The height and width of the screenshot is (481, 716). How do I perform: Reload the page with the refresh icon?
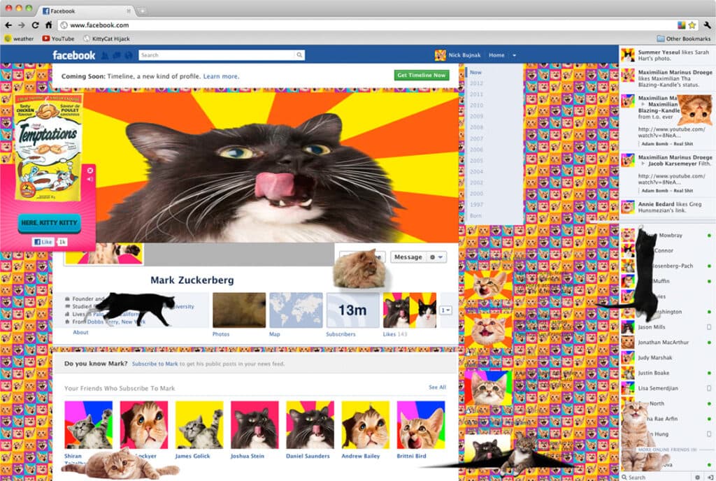pos(35,25)
